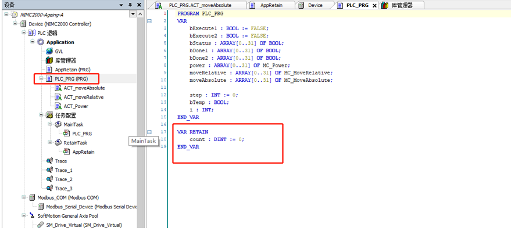The height and width of the screenshot is (231, 511).
Task: Click the PLC_PRG call icon under MainTask
Action: 66,133
